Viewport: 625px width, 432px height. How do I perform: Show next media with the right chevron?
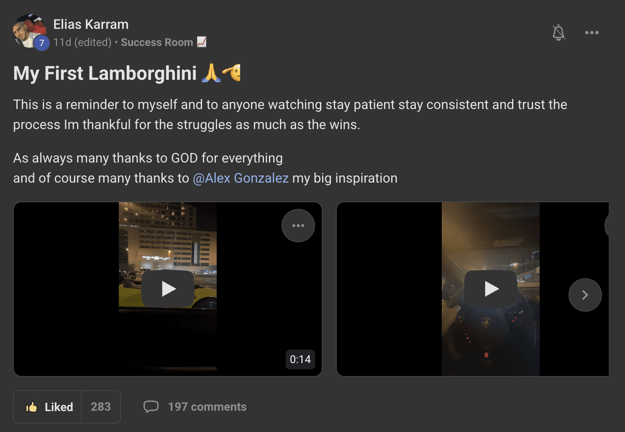pos(585,295)
